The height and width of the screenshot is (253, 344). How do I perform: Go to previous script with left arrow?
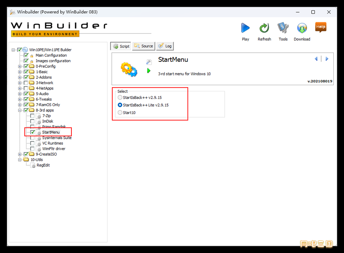pyautogui.click(x=316, y=59)
